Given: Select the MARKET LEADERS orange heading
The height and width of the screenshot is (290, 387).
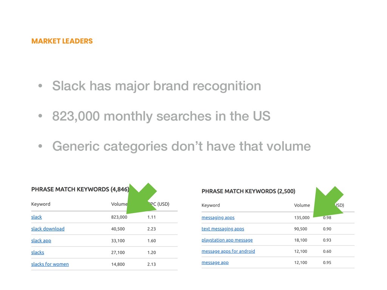Looking at the screenshot, I should click(x=62, y=41).
